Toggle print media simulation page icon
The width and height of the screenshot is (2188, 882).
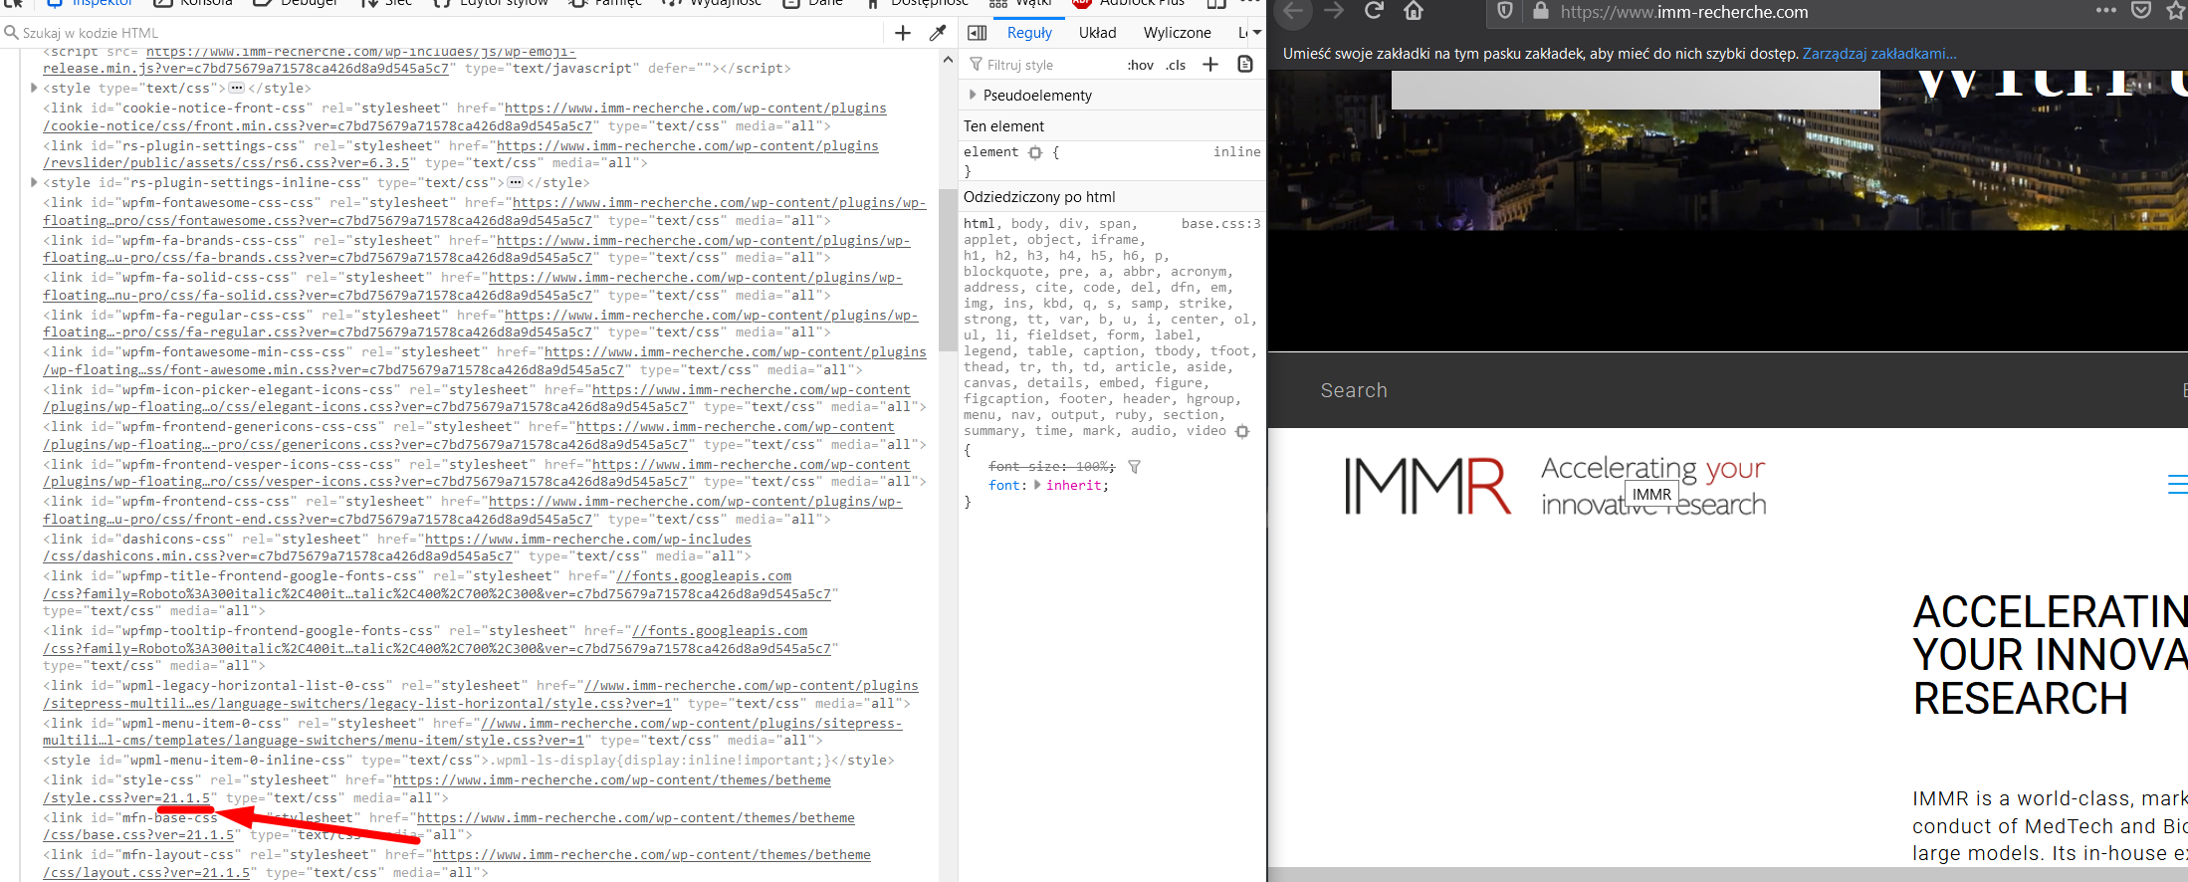point(1244,65)
